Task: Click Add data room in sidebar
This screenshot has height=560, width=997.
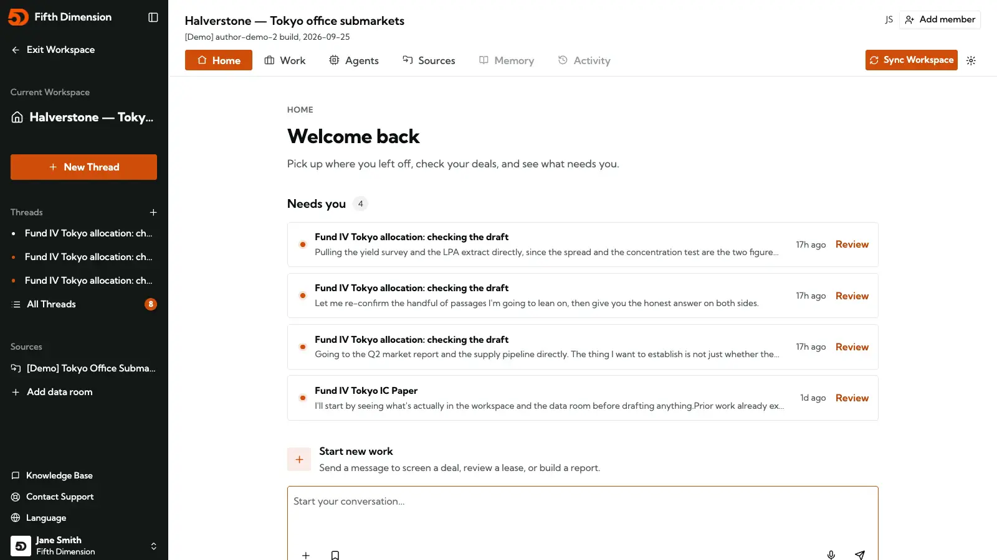Action: 52,392
